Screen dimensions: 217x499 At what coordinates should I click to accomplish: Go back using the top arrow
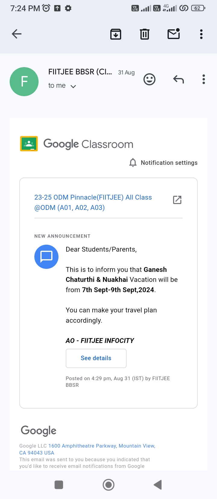pos(17,34)
